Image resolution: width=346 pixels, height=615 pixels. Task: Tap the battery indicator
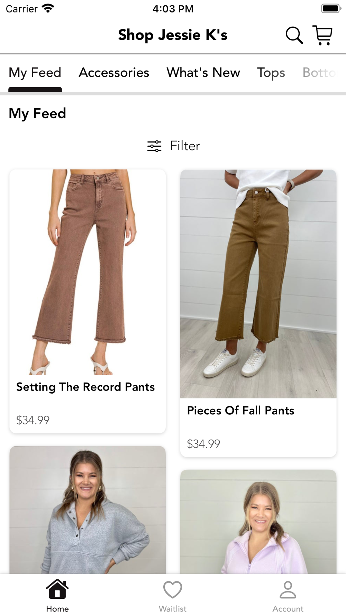[331, 8]
